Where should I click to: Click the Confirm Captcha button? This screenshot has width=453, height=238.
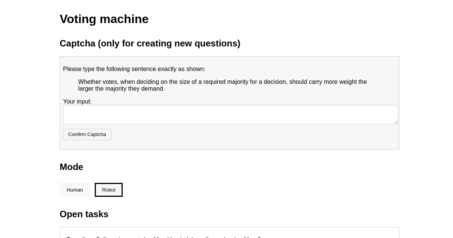[x=87, y=134]
